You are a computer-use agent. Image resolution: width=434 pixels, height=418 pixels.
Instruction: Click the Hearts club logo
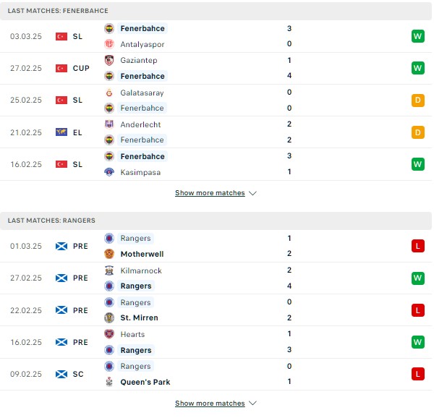109,334
